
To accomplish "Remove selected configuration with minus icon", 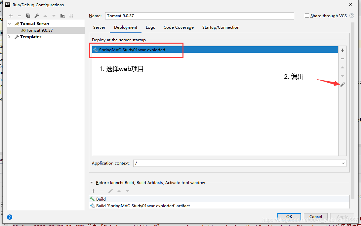I will 19,16.
